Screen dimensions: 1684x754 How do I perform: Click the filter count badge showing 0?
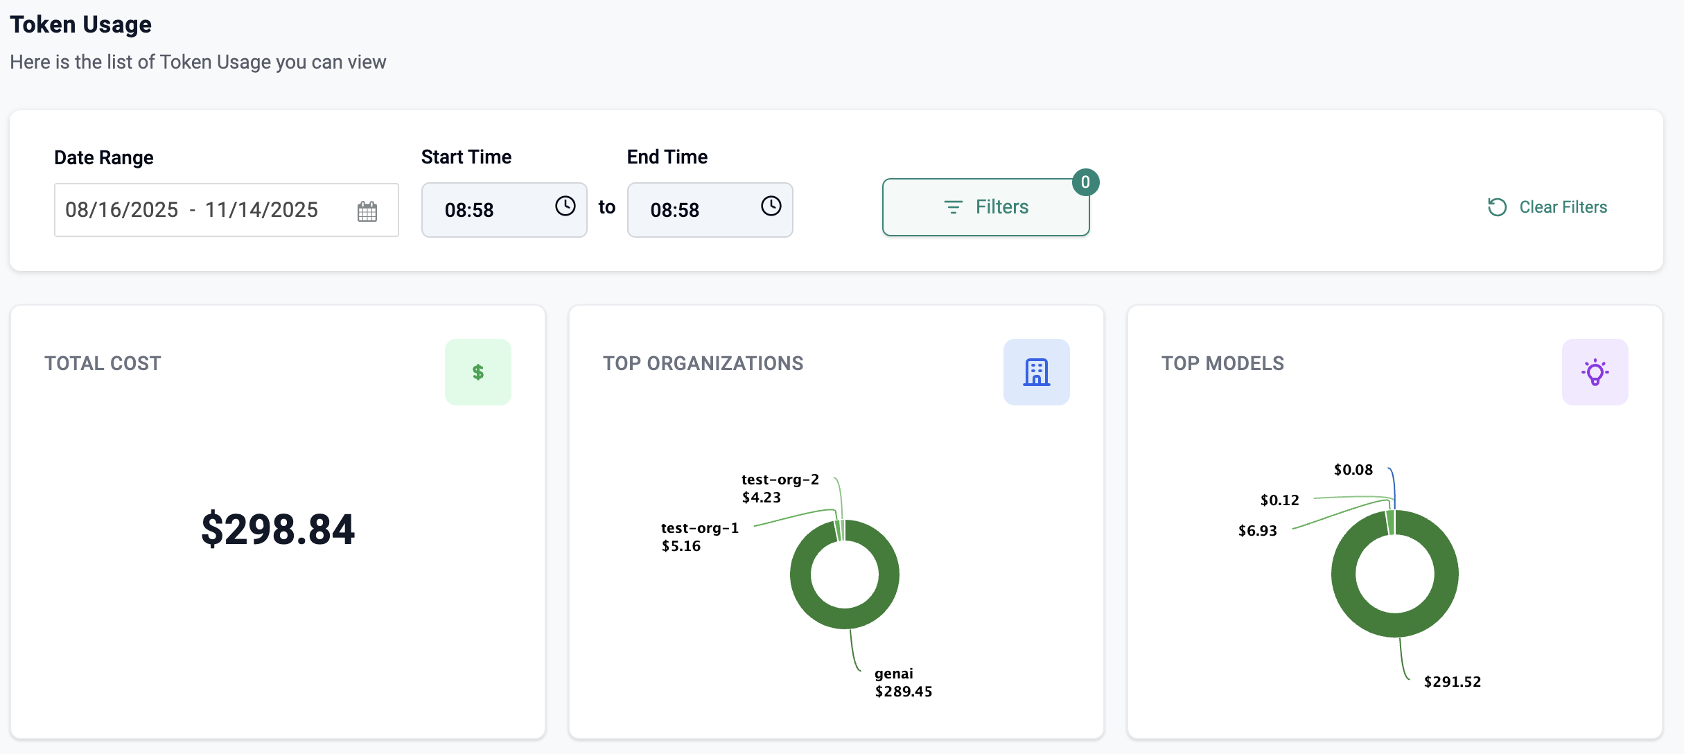click(1085, 182)
